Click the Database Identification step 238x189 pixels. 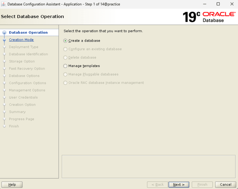(x=29, y=54)
